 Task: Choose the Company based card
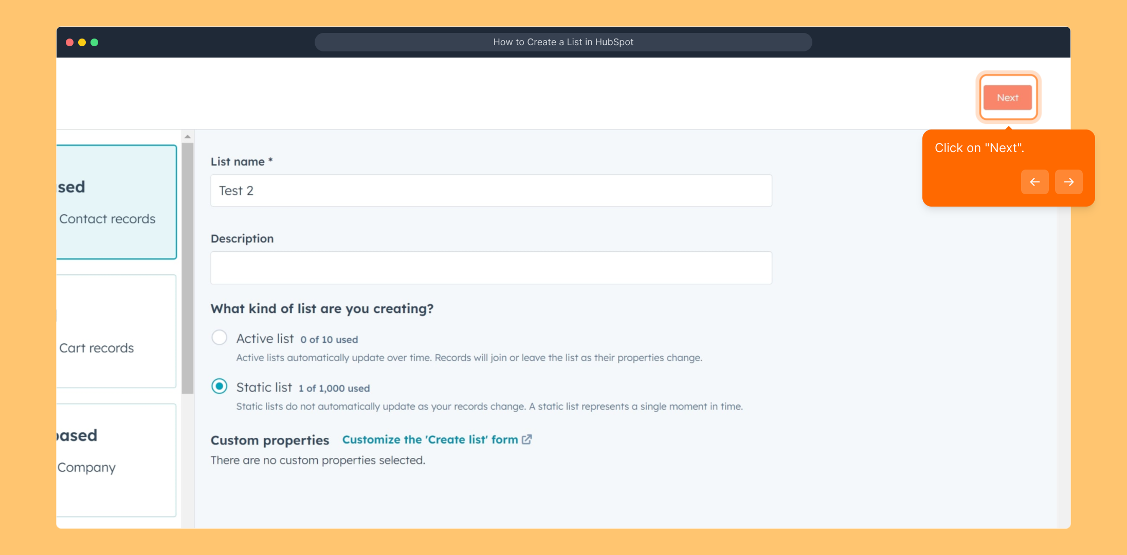pyautogui.click(x=116, y=460)
